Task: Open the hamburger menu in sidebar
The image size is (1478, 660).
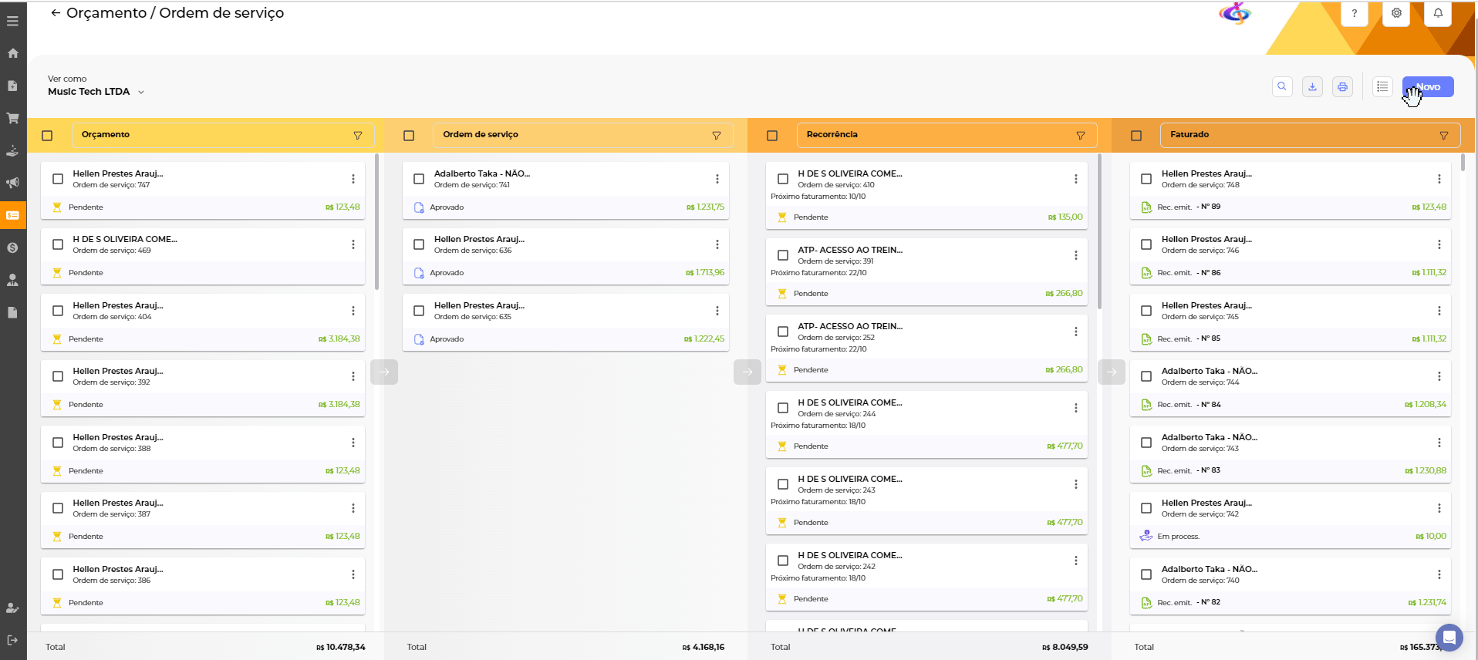Action: pyautogui.click(x=13, y=21)
